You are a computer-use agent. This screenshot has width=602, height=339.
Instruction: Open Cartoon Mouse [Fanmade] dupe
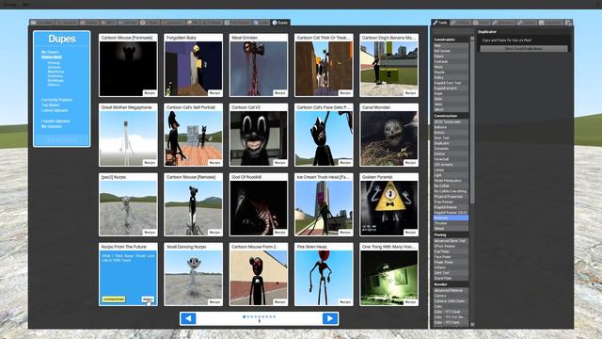click(128, 65)
